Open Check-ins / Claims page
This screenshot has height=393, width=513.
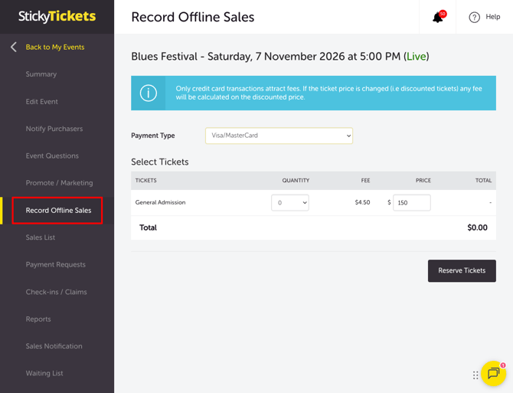[56, 292]
